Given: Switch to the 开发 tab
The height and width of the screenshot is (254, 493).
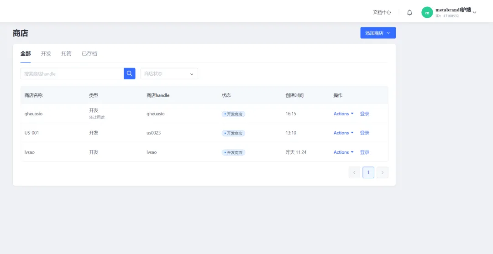Looking at the screenshot, I should coord(46,54).
